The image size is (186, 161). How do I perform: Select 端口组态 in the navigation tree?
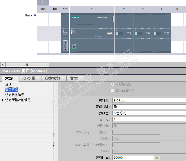coord(11,90)
